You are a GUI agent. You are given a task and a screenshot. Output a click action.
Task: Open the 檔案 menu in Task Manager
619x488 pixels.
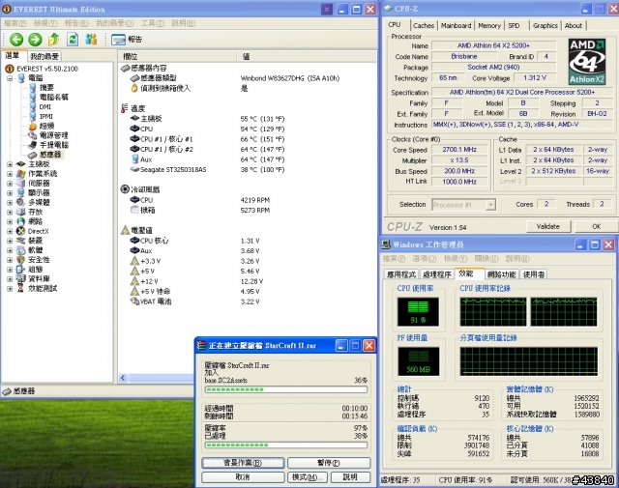tap(394, 259)
